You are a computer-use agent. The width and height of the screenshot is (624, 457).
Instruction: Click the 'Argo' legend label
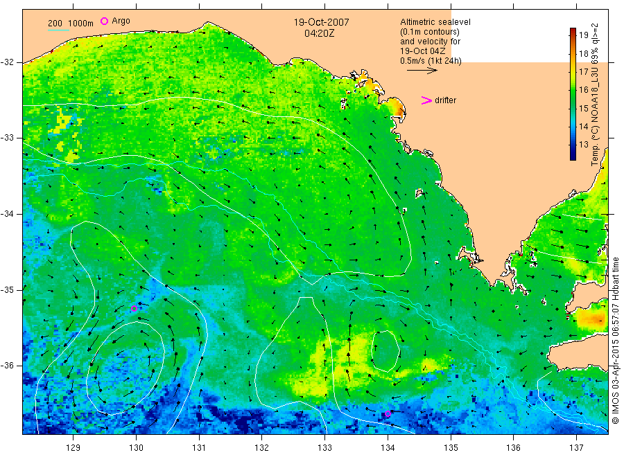(x=121, y=21)
